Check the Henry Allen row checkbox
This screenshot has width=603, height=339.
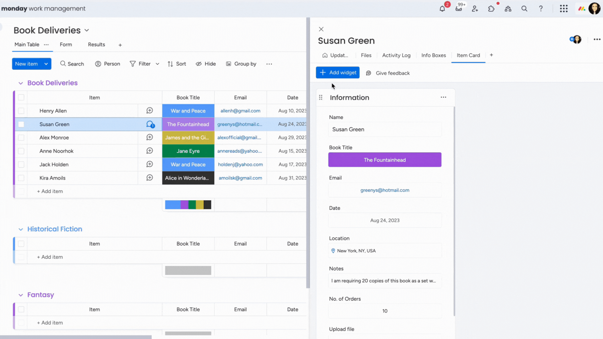[x=21, y=111]
